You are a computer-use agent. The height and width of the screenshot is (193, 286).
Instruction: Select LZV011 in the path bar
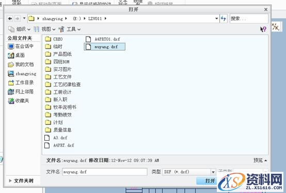95,19
